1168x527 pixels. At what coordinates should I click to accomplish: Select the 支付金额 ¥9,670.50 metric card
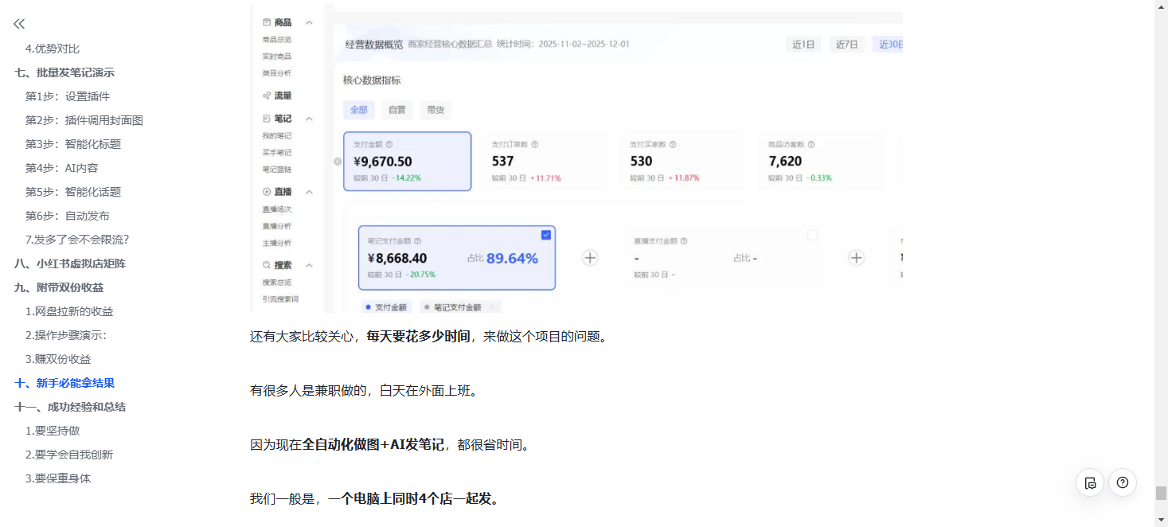coord(407,162)
